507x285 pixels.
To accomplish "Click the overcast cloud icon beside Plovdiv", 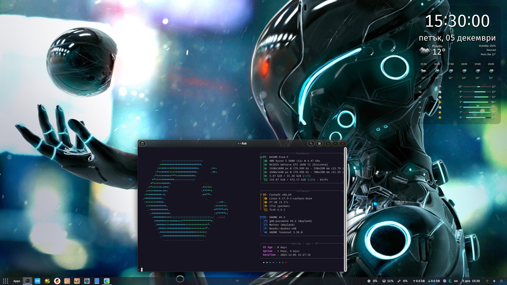I will [x=425, y=51].
